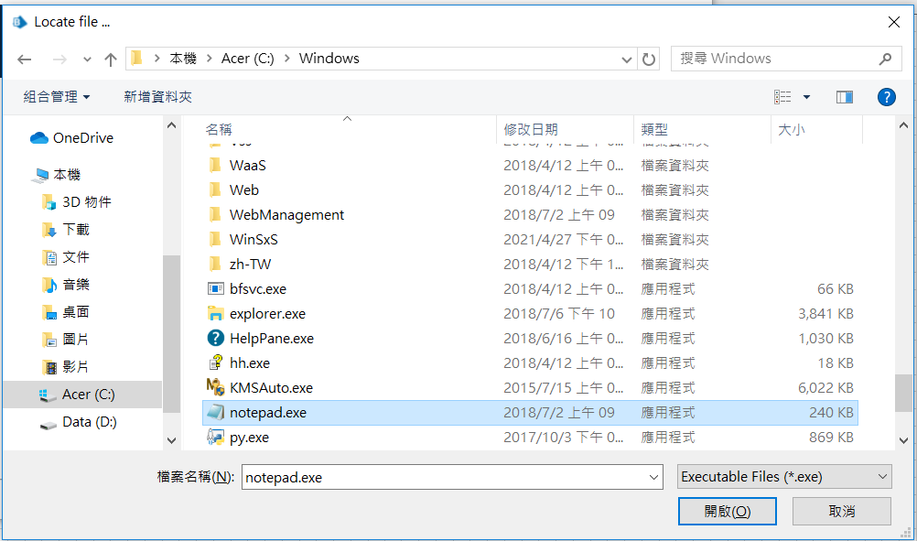Change view with the view layout icon
The width and height of the screenshot is (917, 541).
point(782,96)
